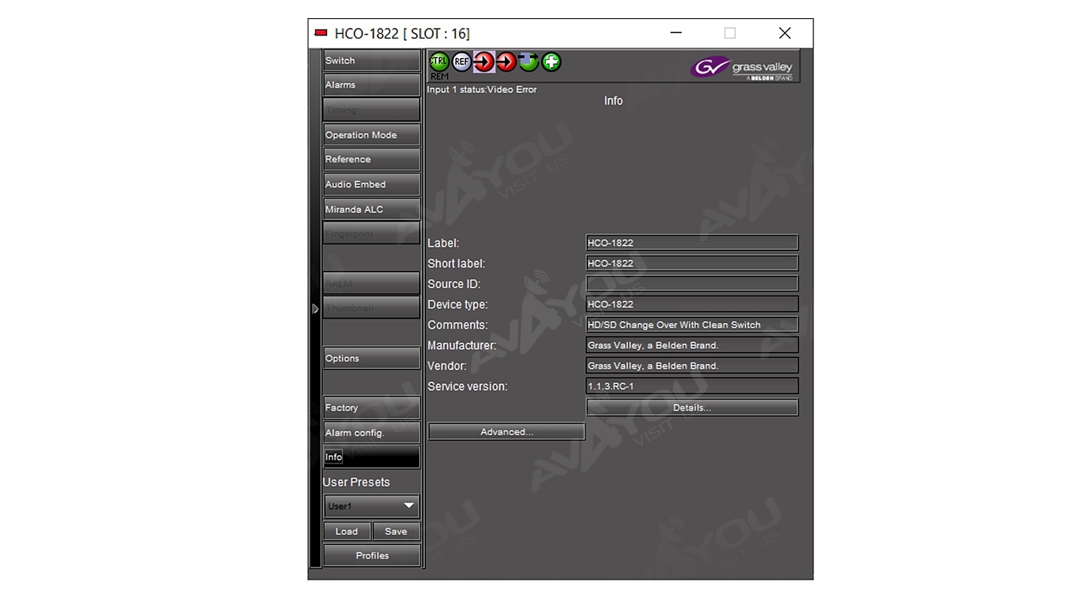Click the Profiles button
Screen dimensions: 1072x603
(x=372, y=556)
